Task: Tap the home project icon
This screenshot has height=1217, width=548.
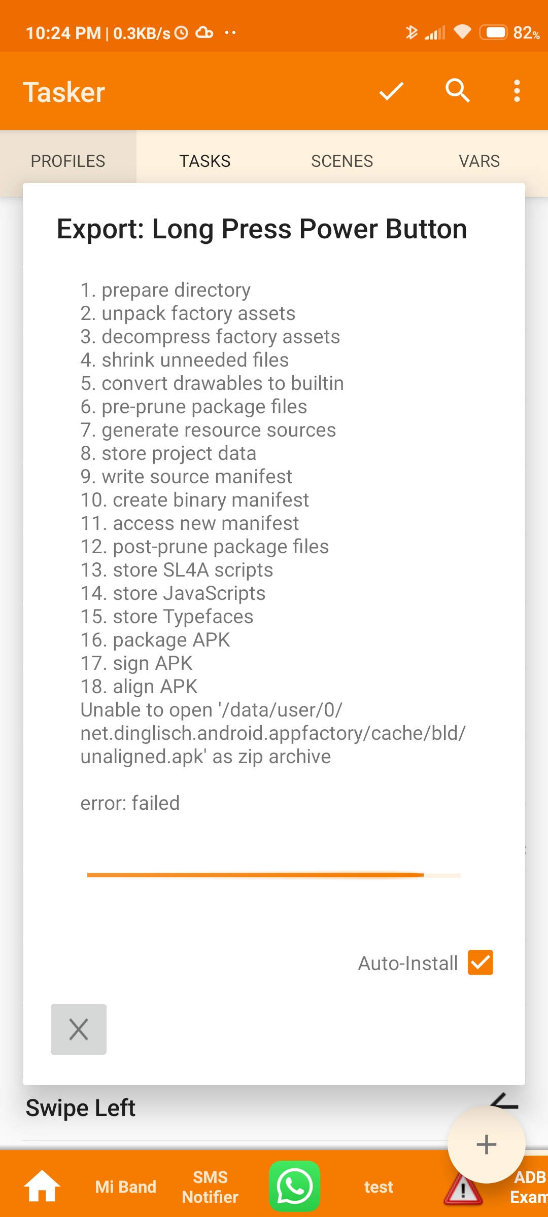Action: point(42,1186)
